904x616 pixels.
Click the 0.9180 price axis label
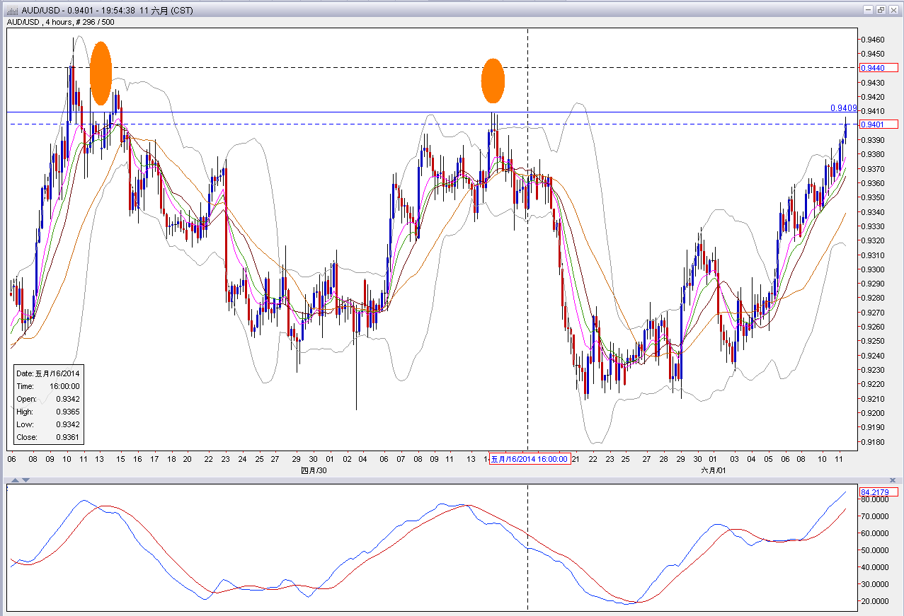873,443
